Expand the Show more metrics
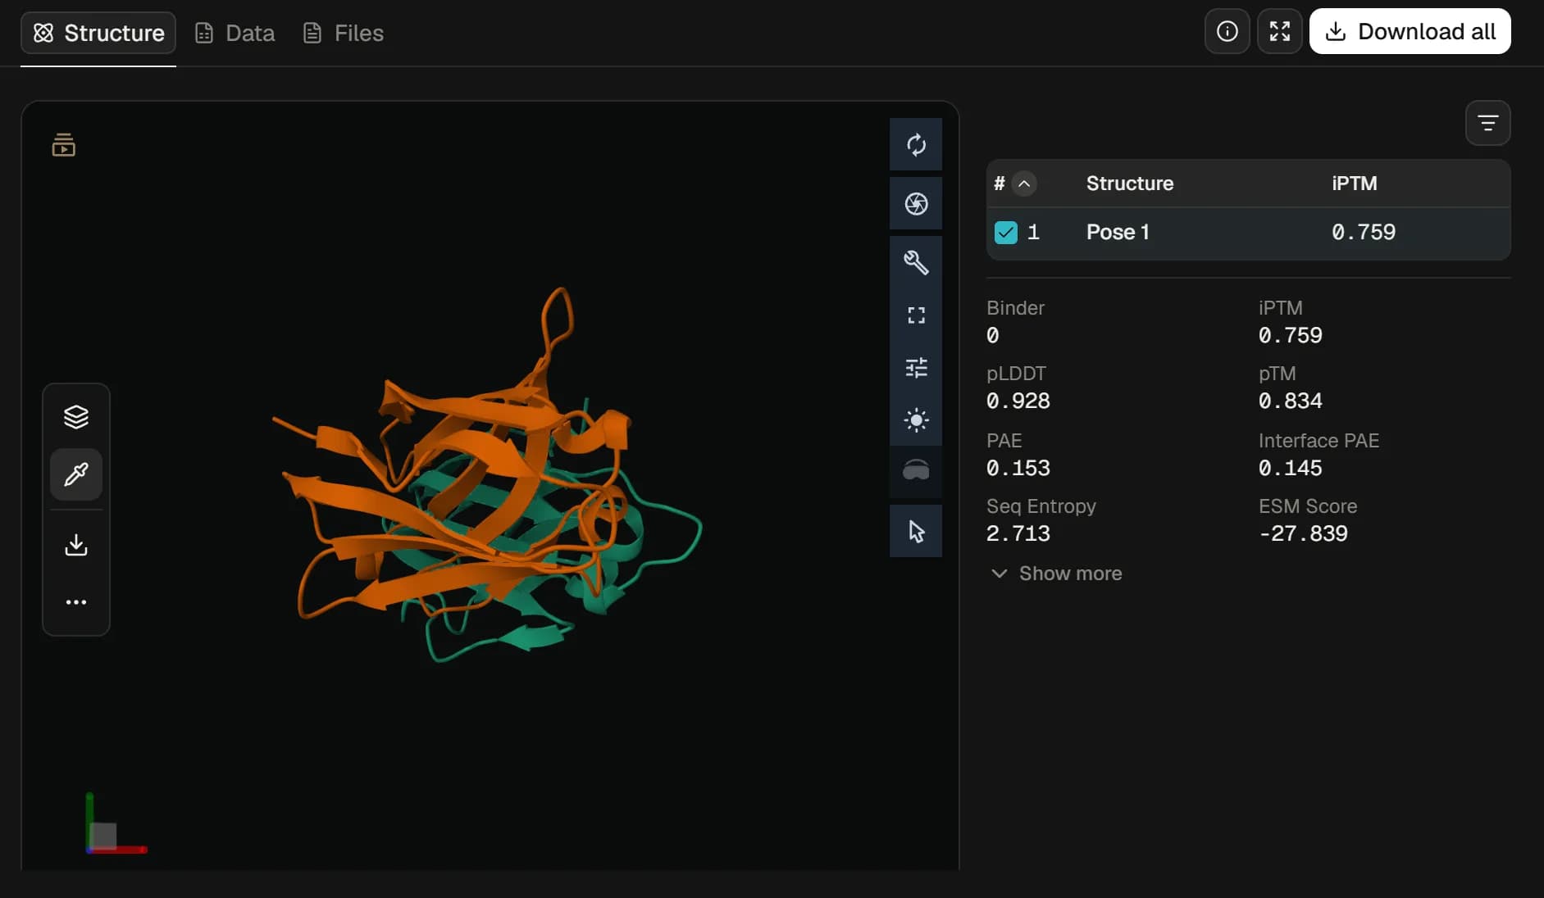 (1056, 574)
